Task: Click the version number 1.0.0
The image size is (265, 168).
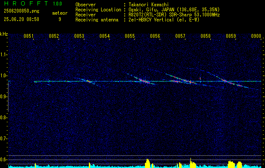Action: pos(57,4)
